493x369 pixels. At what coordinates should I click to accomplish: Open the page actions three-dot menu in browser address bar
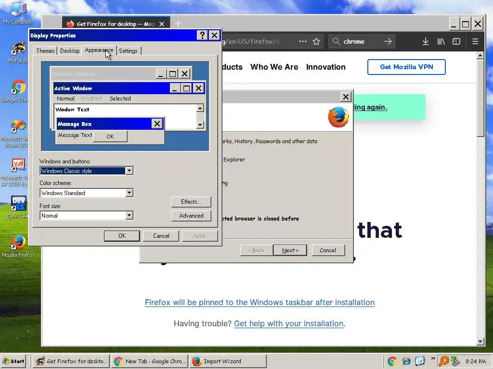pos(302,41)
